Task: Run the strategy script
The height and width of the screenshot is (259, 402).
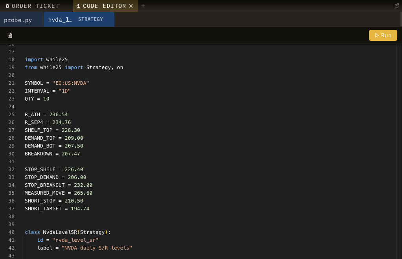Action: (x=383, y=35)
